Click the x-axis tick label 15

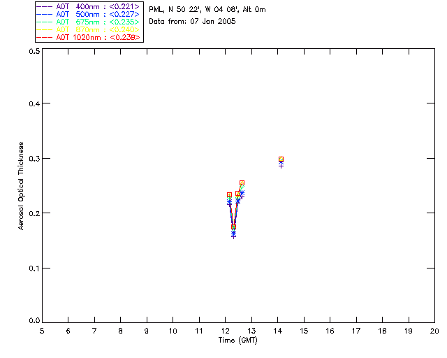(304, 331)
